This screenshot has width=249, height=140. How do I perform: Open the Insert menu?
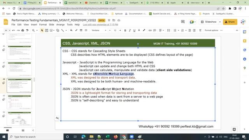34,24
